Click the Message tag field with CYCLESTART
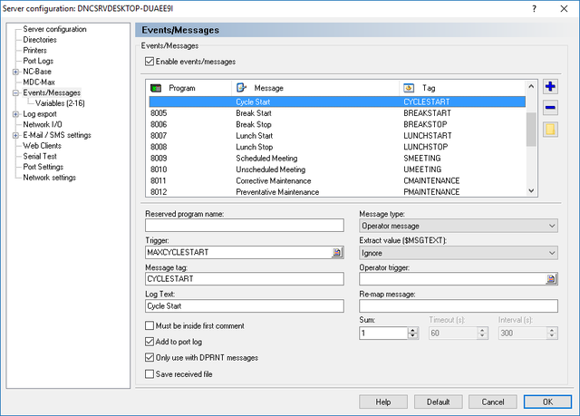The width and height of the screenshot is (580, 416). point(245,279)
